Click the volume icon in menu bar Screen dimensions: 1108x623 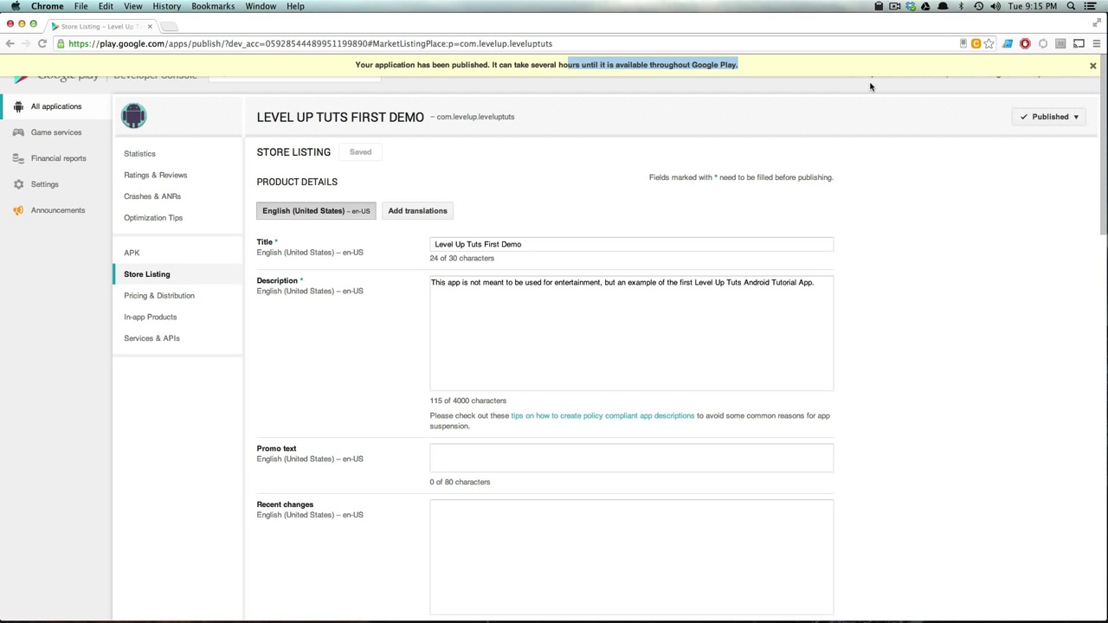995,6
